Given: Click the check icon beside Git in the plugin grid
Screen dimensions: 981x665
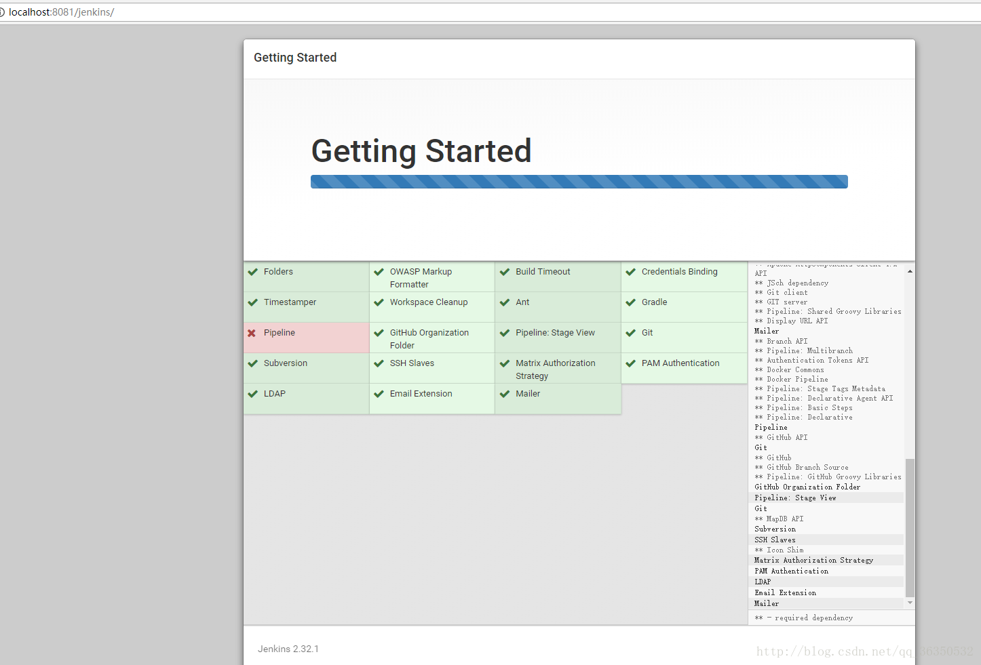Looking at the screenshot, I should tap(631, 333).
